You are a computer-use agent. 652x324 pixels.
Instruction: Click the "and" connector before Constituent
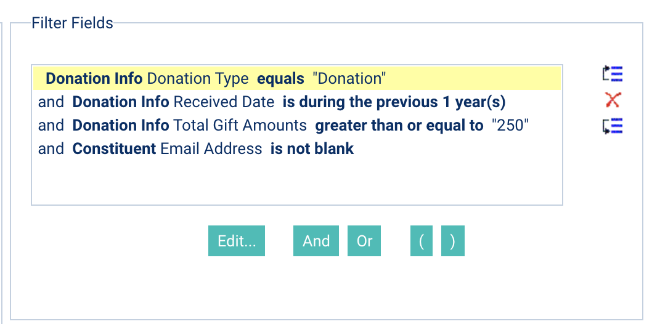pyautogui.click(x=51, y=148)
